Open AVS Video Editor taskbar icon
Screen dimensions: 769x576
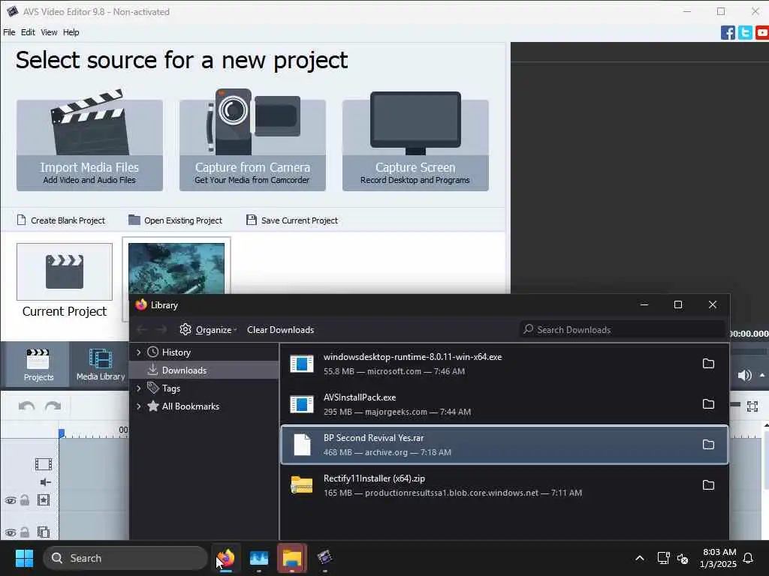coord(324,558)
